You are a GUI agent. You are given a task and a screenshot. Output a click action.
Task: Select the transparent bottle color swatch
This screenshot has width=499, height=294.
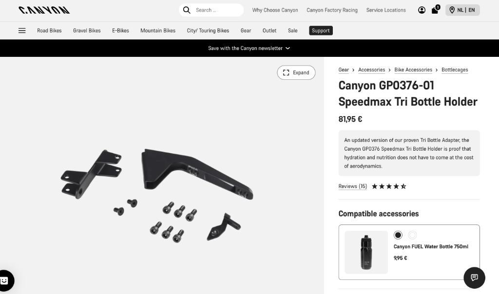(412, 235)
